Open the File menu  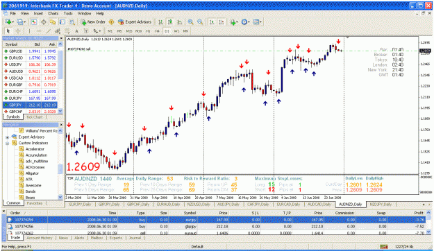13,13
